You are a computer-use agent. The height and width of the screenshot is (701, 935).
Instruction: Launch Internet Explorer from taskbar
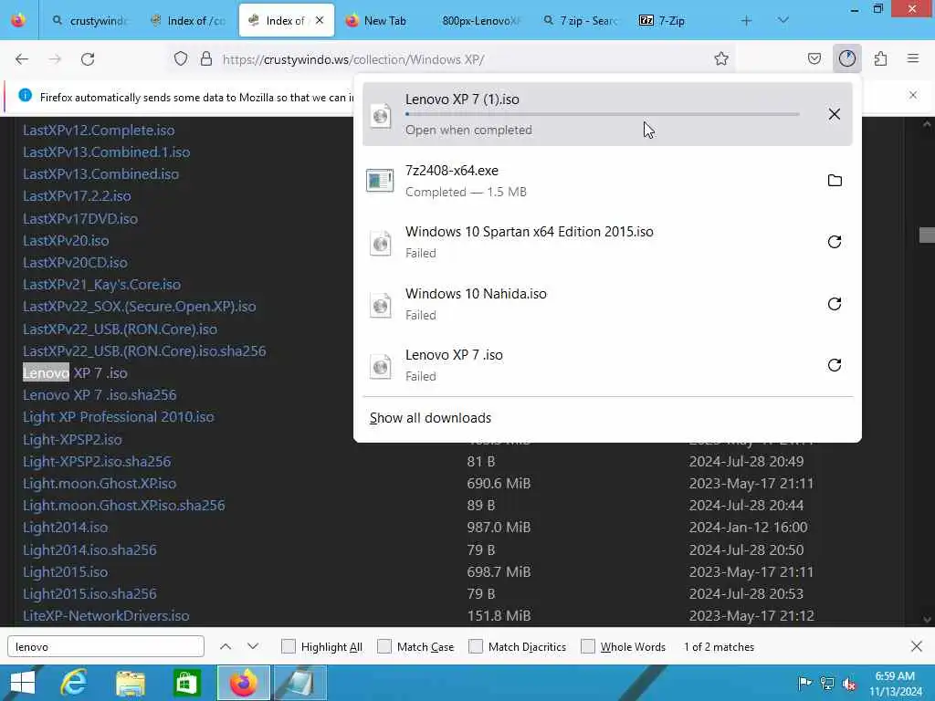point(74,683)
